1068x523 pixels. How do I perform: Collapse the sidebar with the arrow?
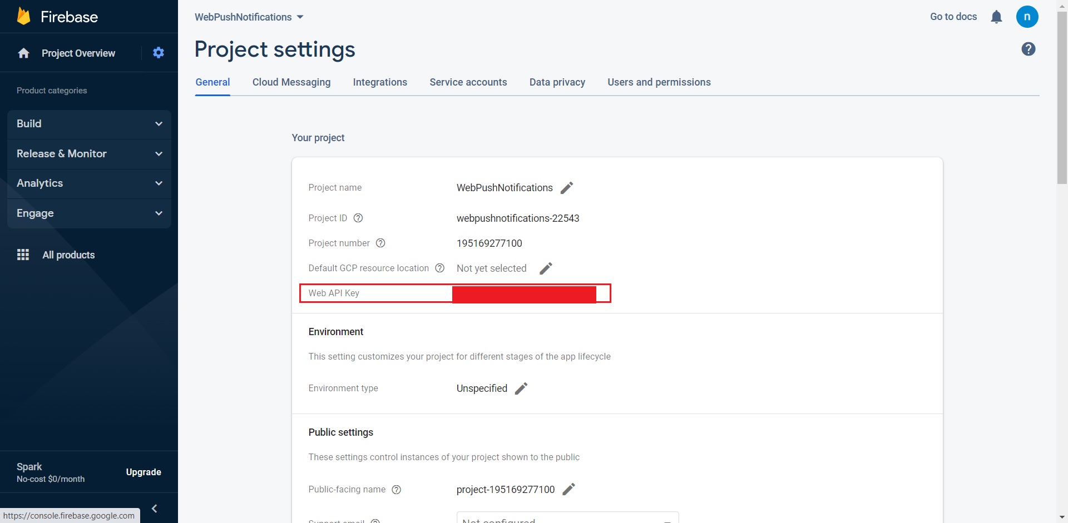click(x=155, y=509)
